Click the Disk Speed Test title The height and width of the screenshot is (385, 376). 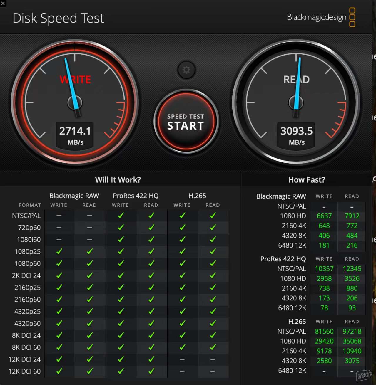coord(58,18)
